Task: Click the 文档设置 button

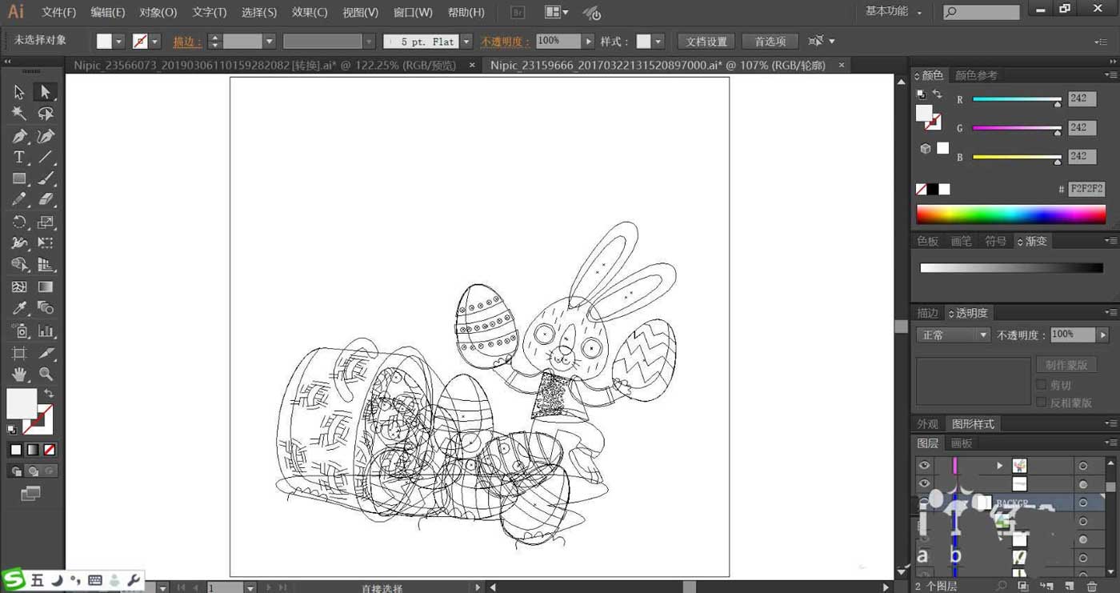Action: coord(706,41)
